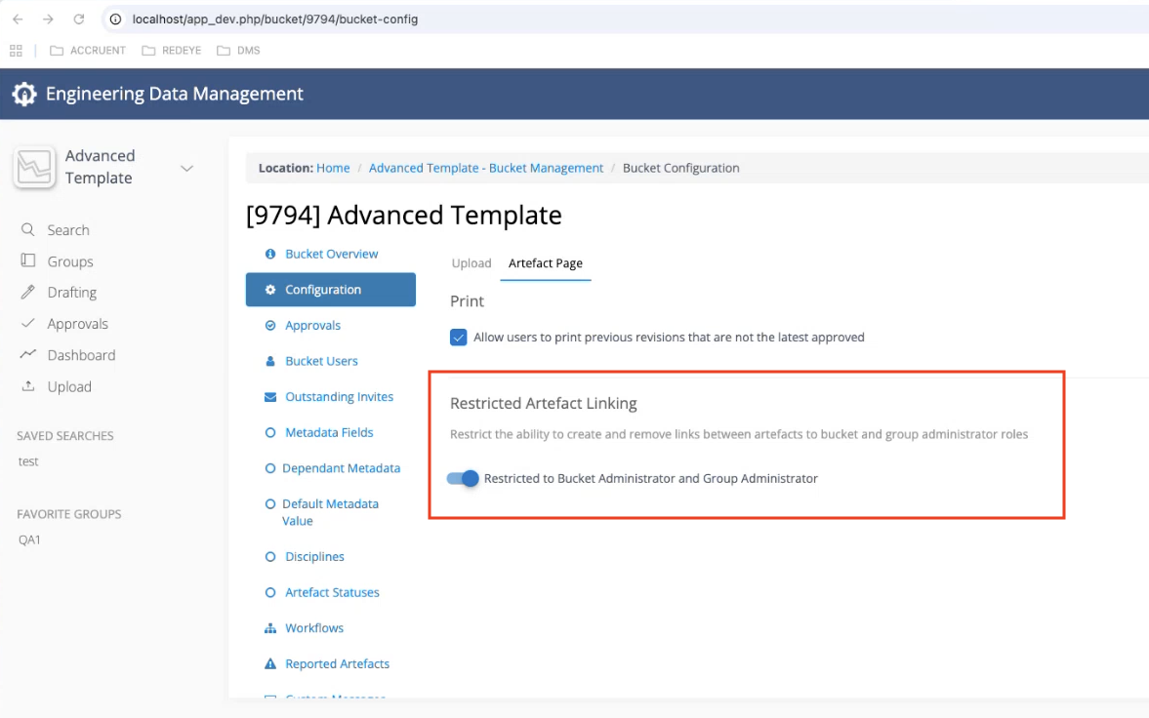Open Groups via its sidebar icon
The image size is (1149, 718).
pyautogui.click(x=28, y=261)
